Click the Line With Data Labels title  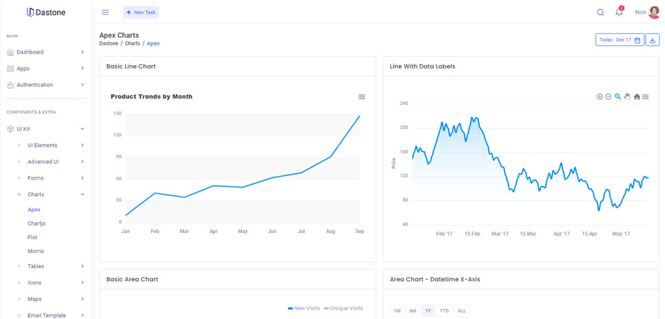tap(422, 66)
